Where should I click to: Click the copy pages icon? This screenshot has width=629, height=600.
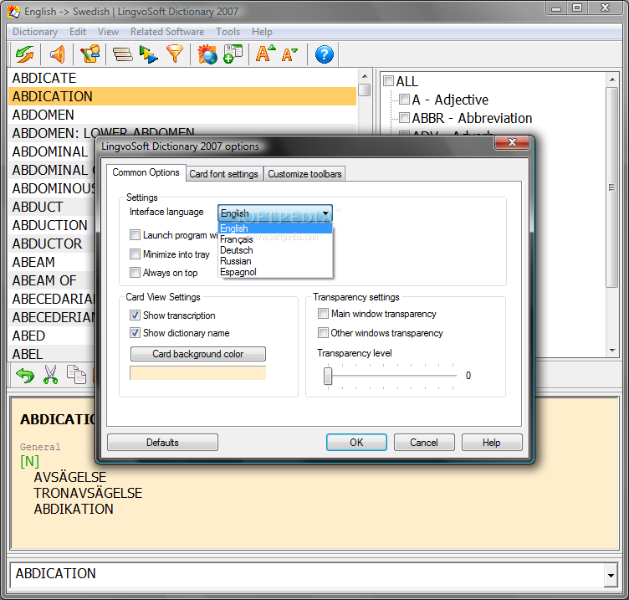click(76, 374)
